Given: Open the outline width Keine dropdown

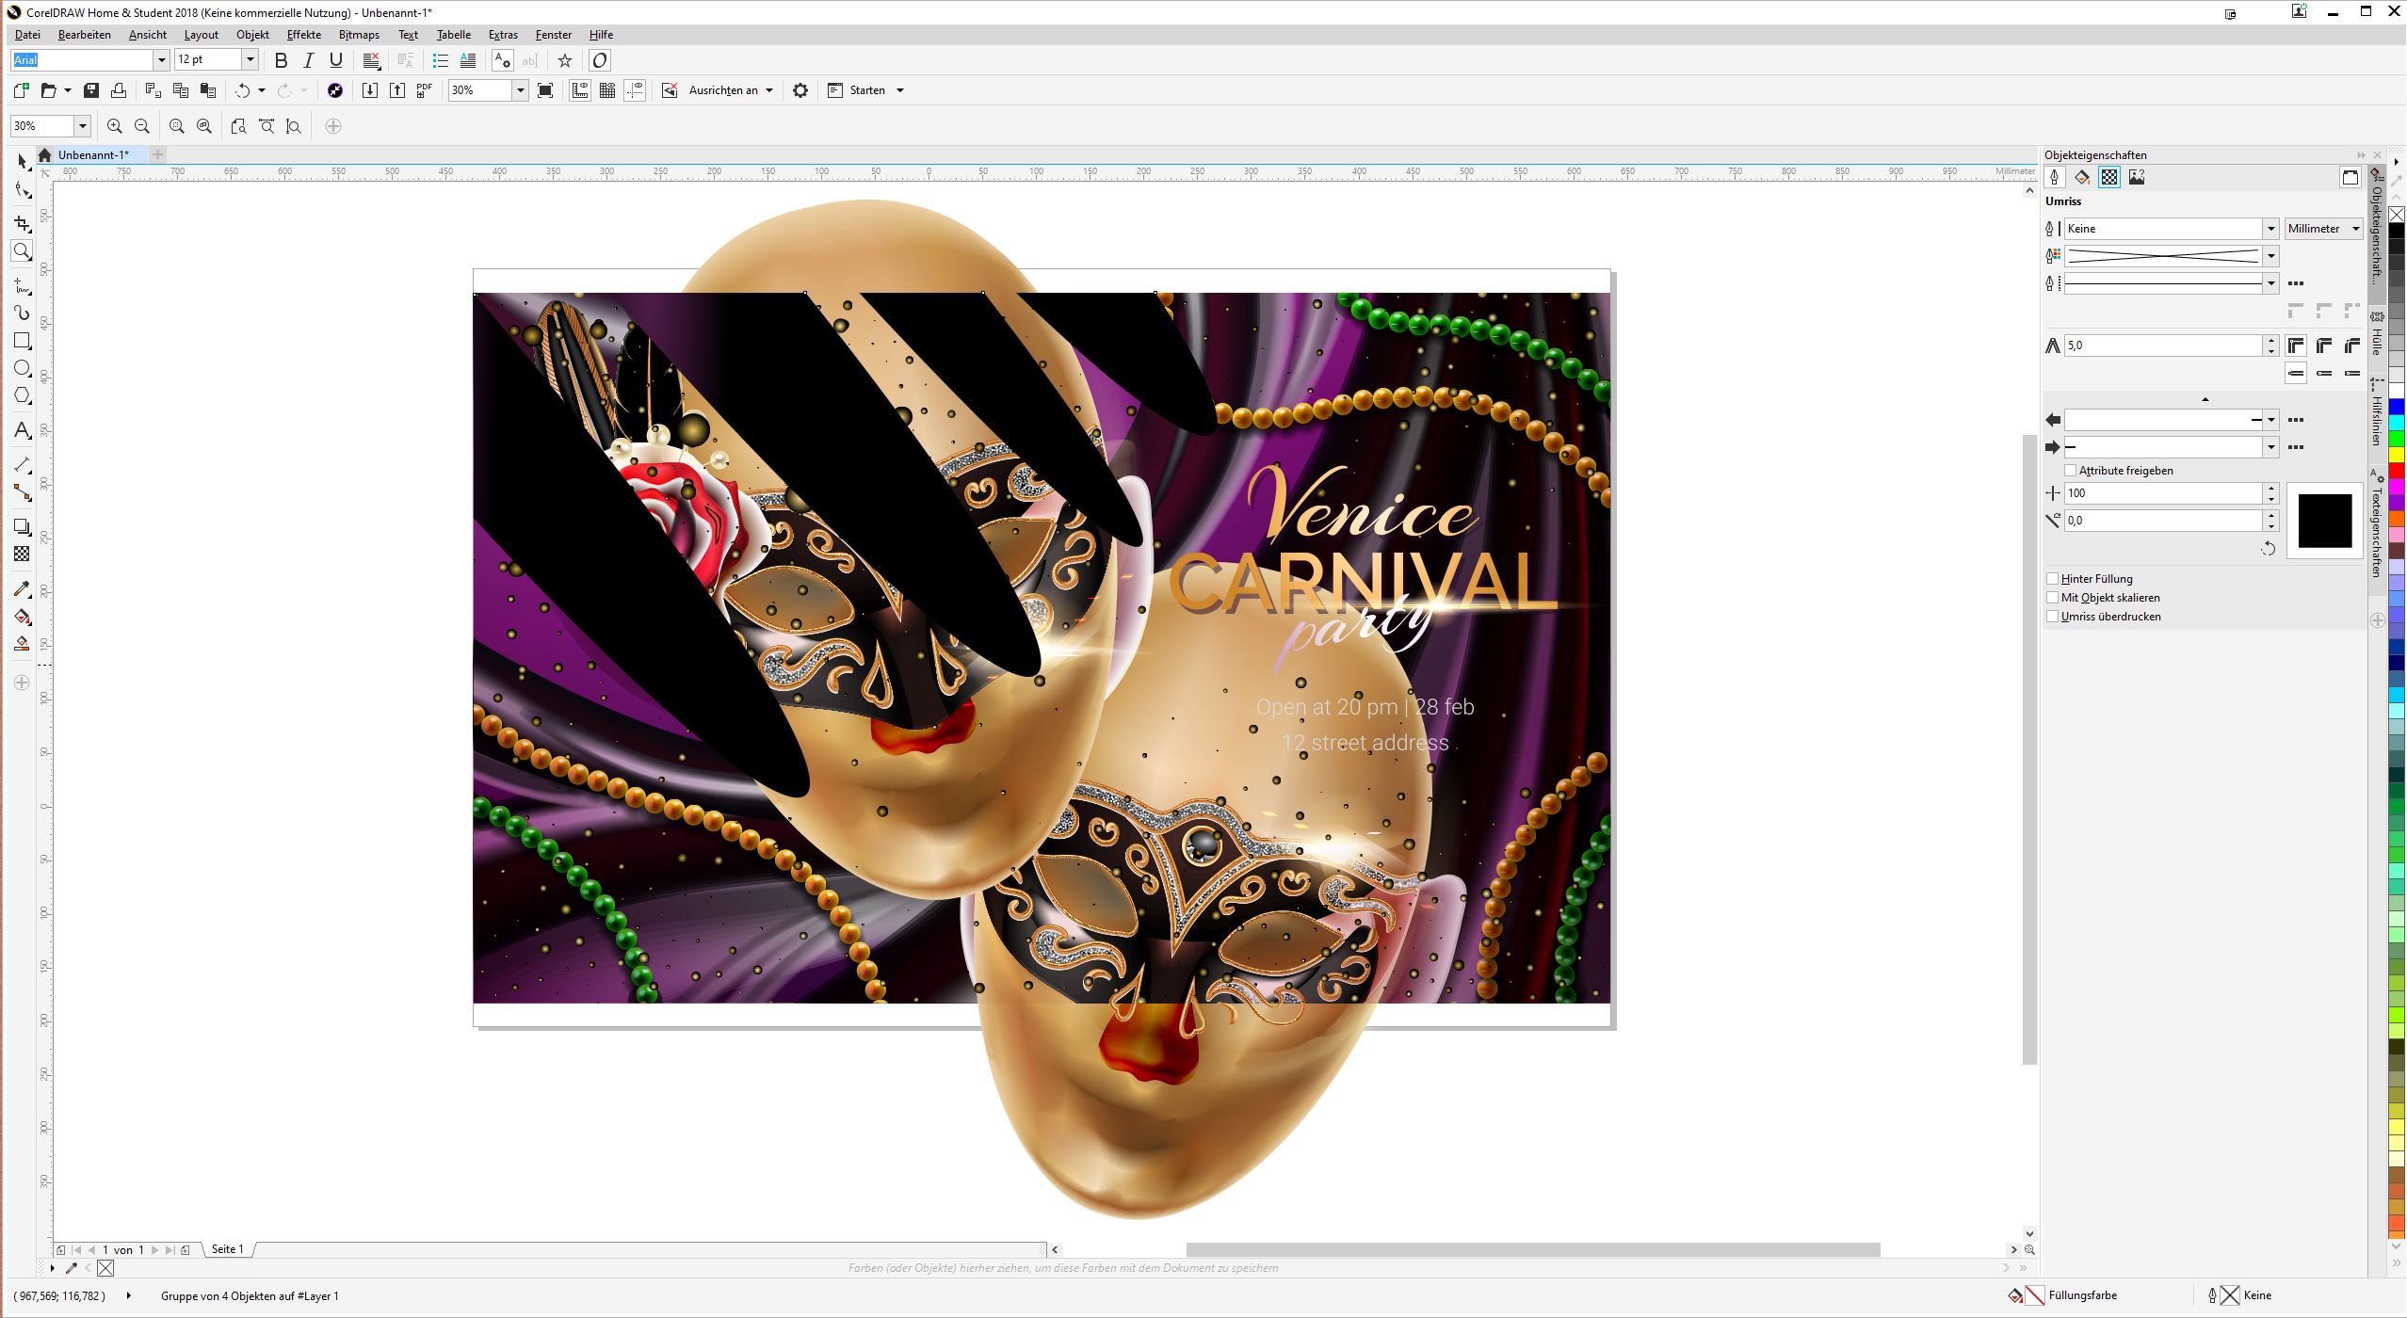Looking at the screenshot, I should click(x=2270, y=229).
